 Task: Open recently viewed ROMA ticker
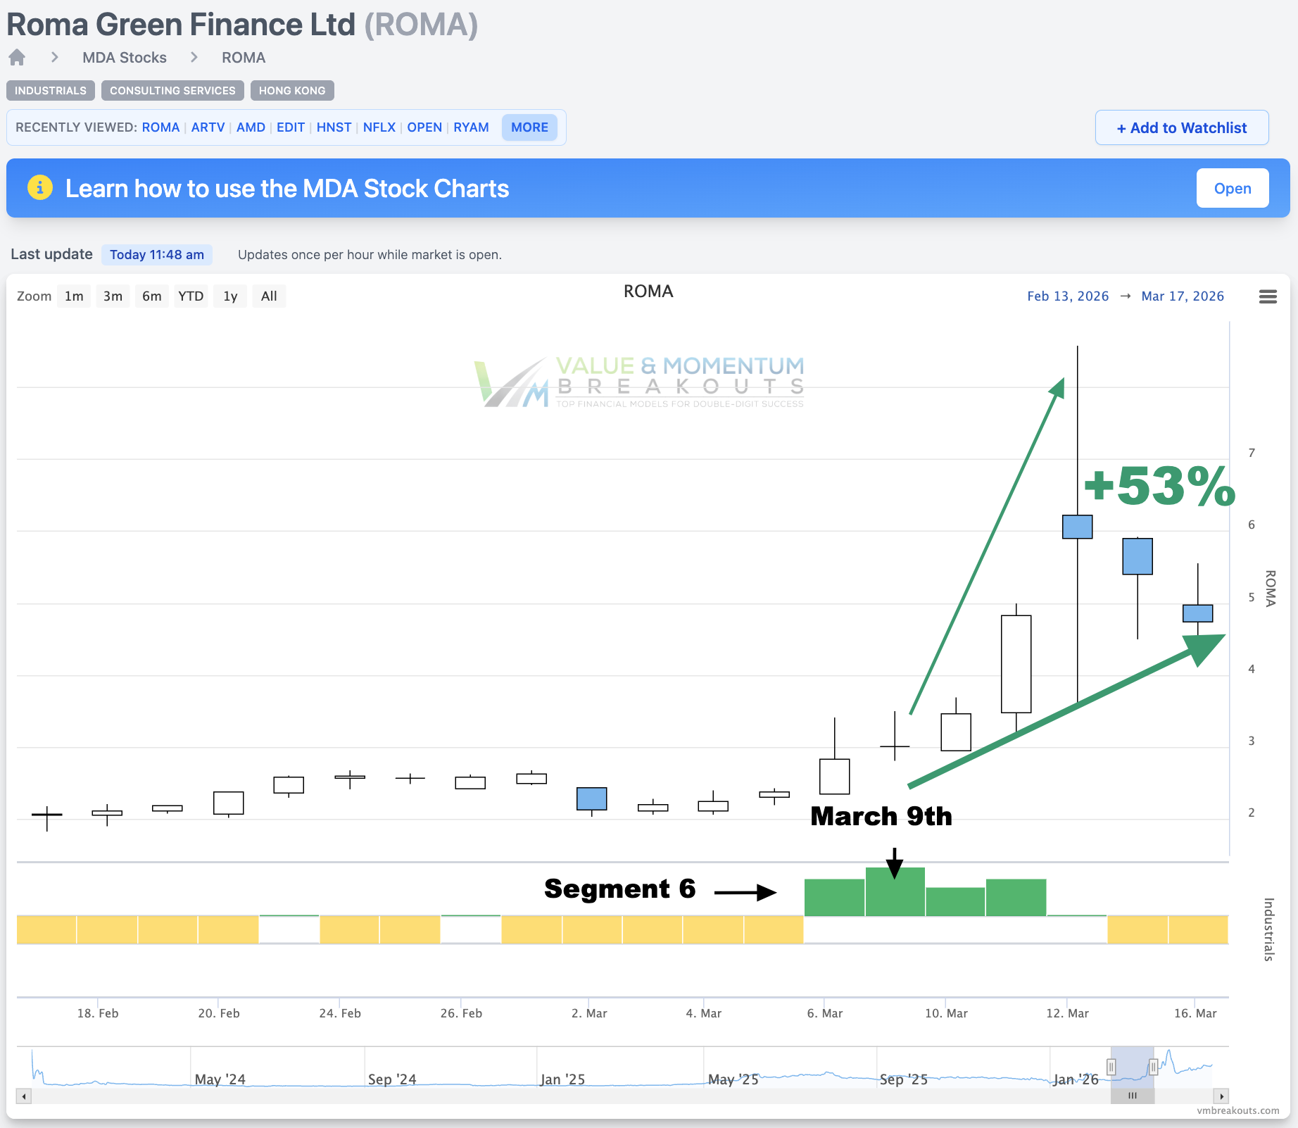(x=160, y=127)
